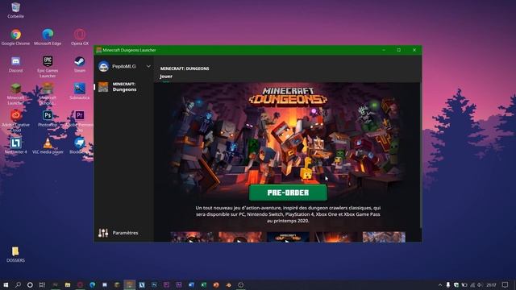Click the taskbar clock
516x290 pixels.
tap(491, 284)
